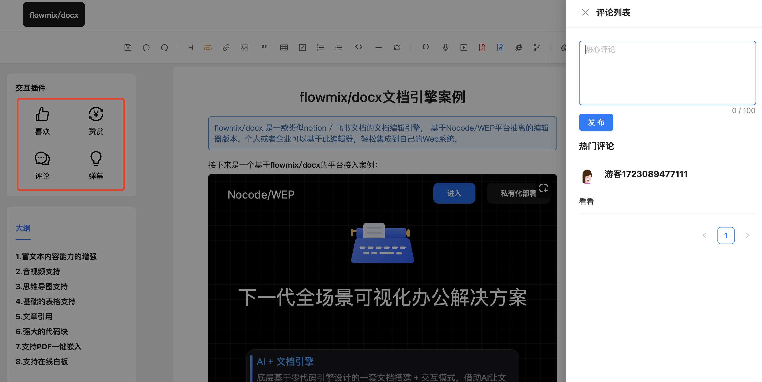This screenshot has height=382, width=762.
Task: Jump to 3.思维导图支持 outline item
Action: point(42,286)
